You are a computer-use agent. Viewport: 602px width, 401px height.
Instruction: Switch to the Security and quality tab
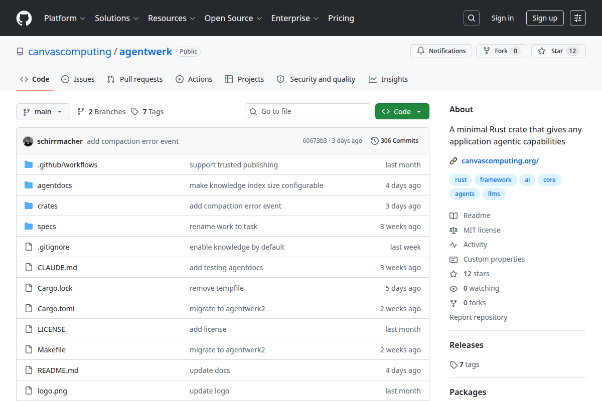(316, 79)
